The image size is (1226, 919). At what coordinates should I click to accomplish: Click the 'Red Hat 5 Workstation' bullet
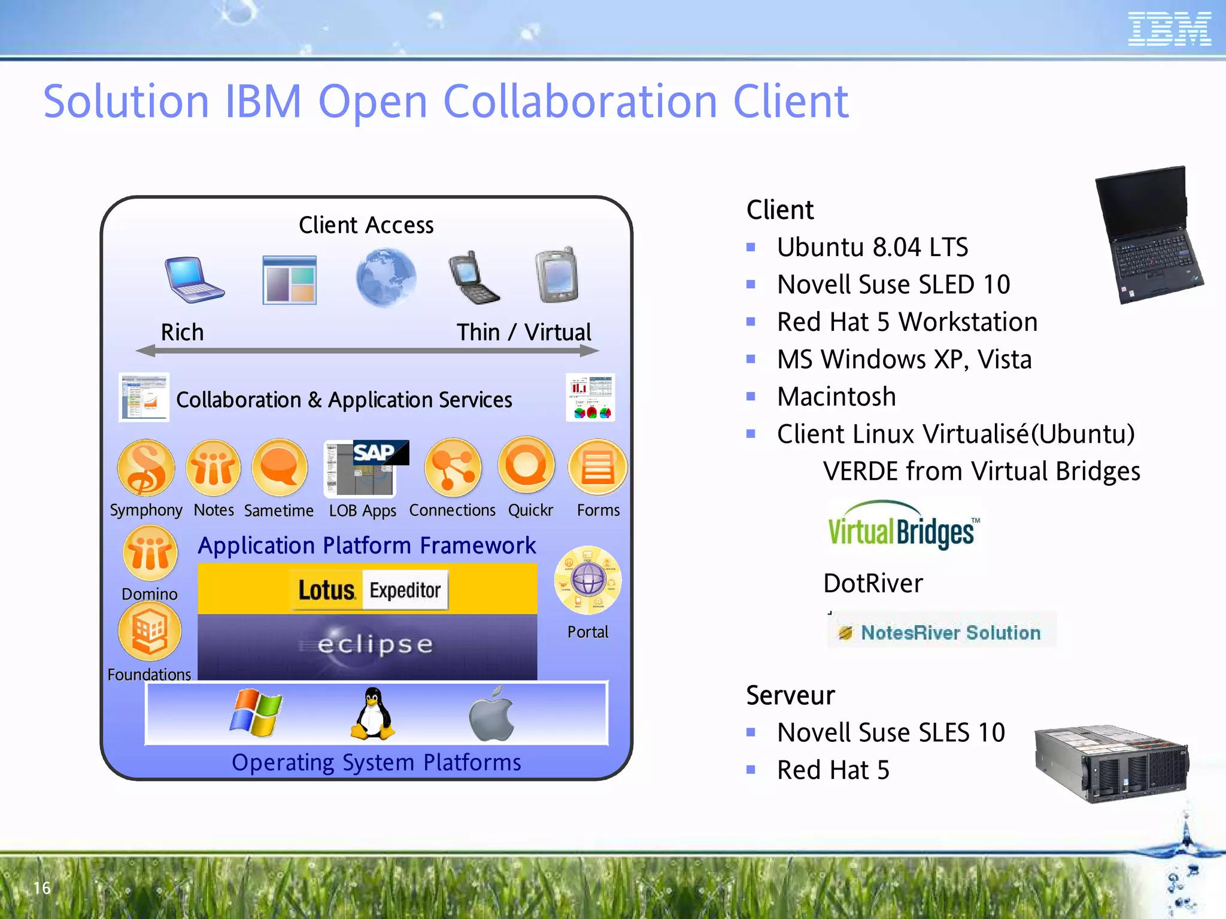[907, 322]
